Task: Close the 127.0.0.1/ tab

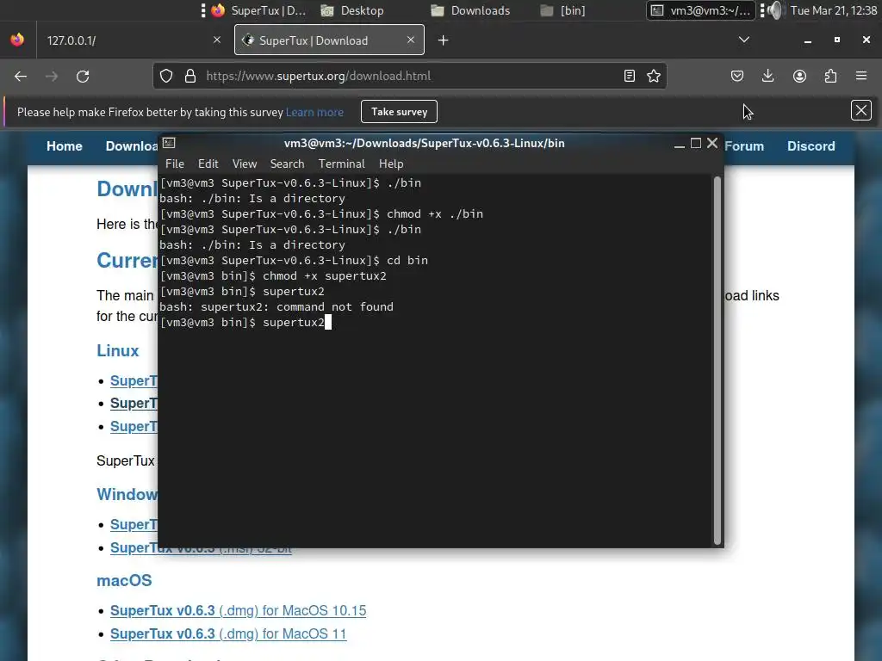Action: [x=216, y=40]
